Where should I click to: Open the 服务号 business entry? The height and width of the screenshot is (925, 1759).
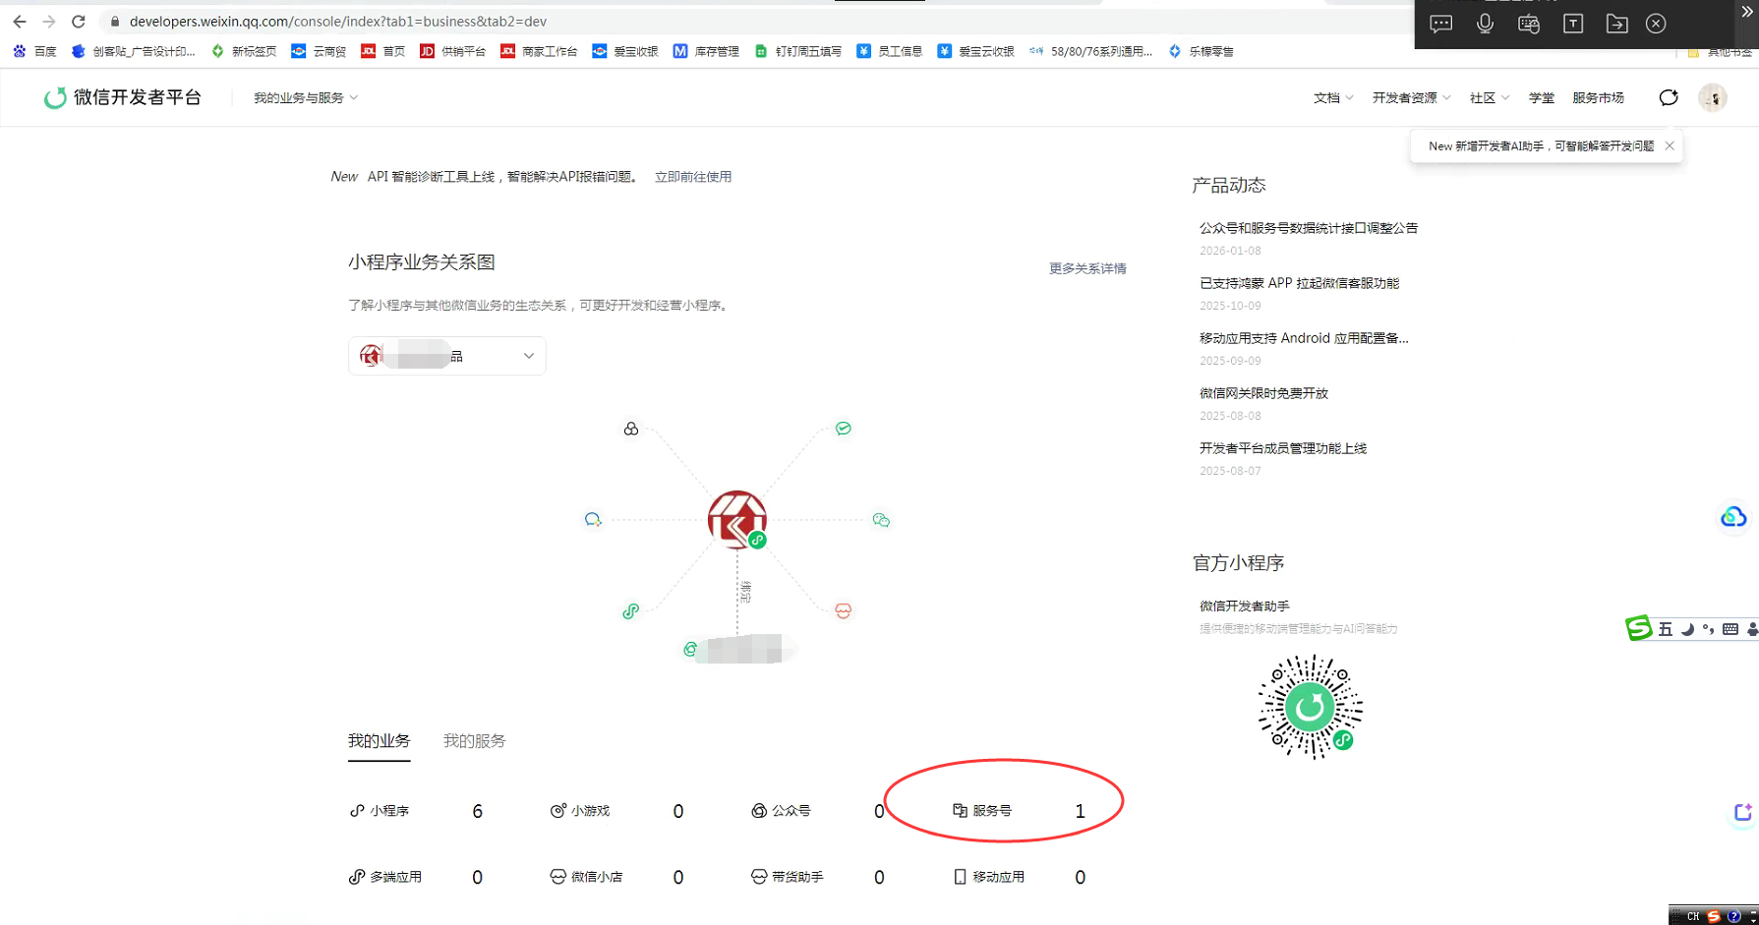(991, 811)
